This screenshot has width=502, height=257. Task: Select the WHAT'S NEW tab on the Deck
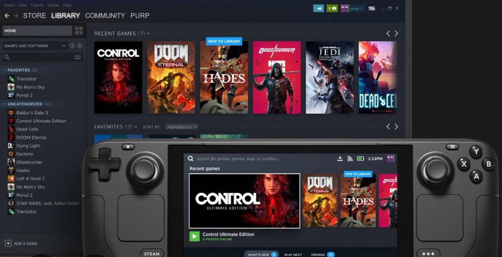(261, 254)
